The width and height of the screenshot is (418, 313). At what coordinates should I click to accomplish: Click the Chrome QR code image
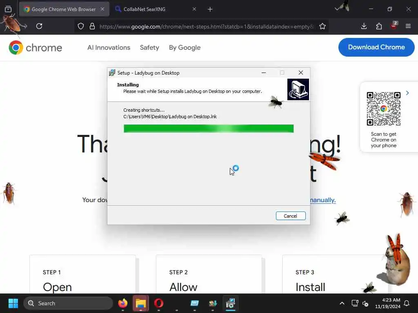click(x=383, y=108)
